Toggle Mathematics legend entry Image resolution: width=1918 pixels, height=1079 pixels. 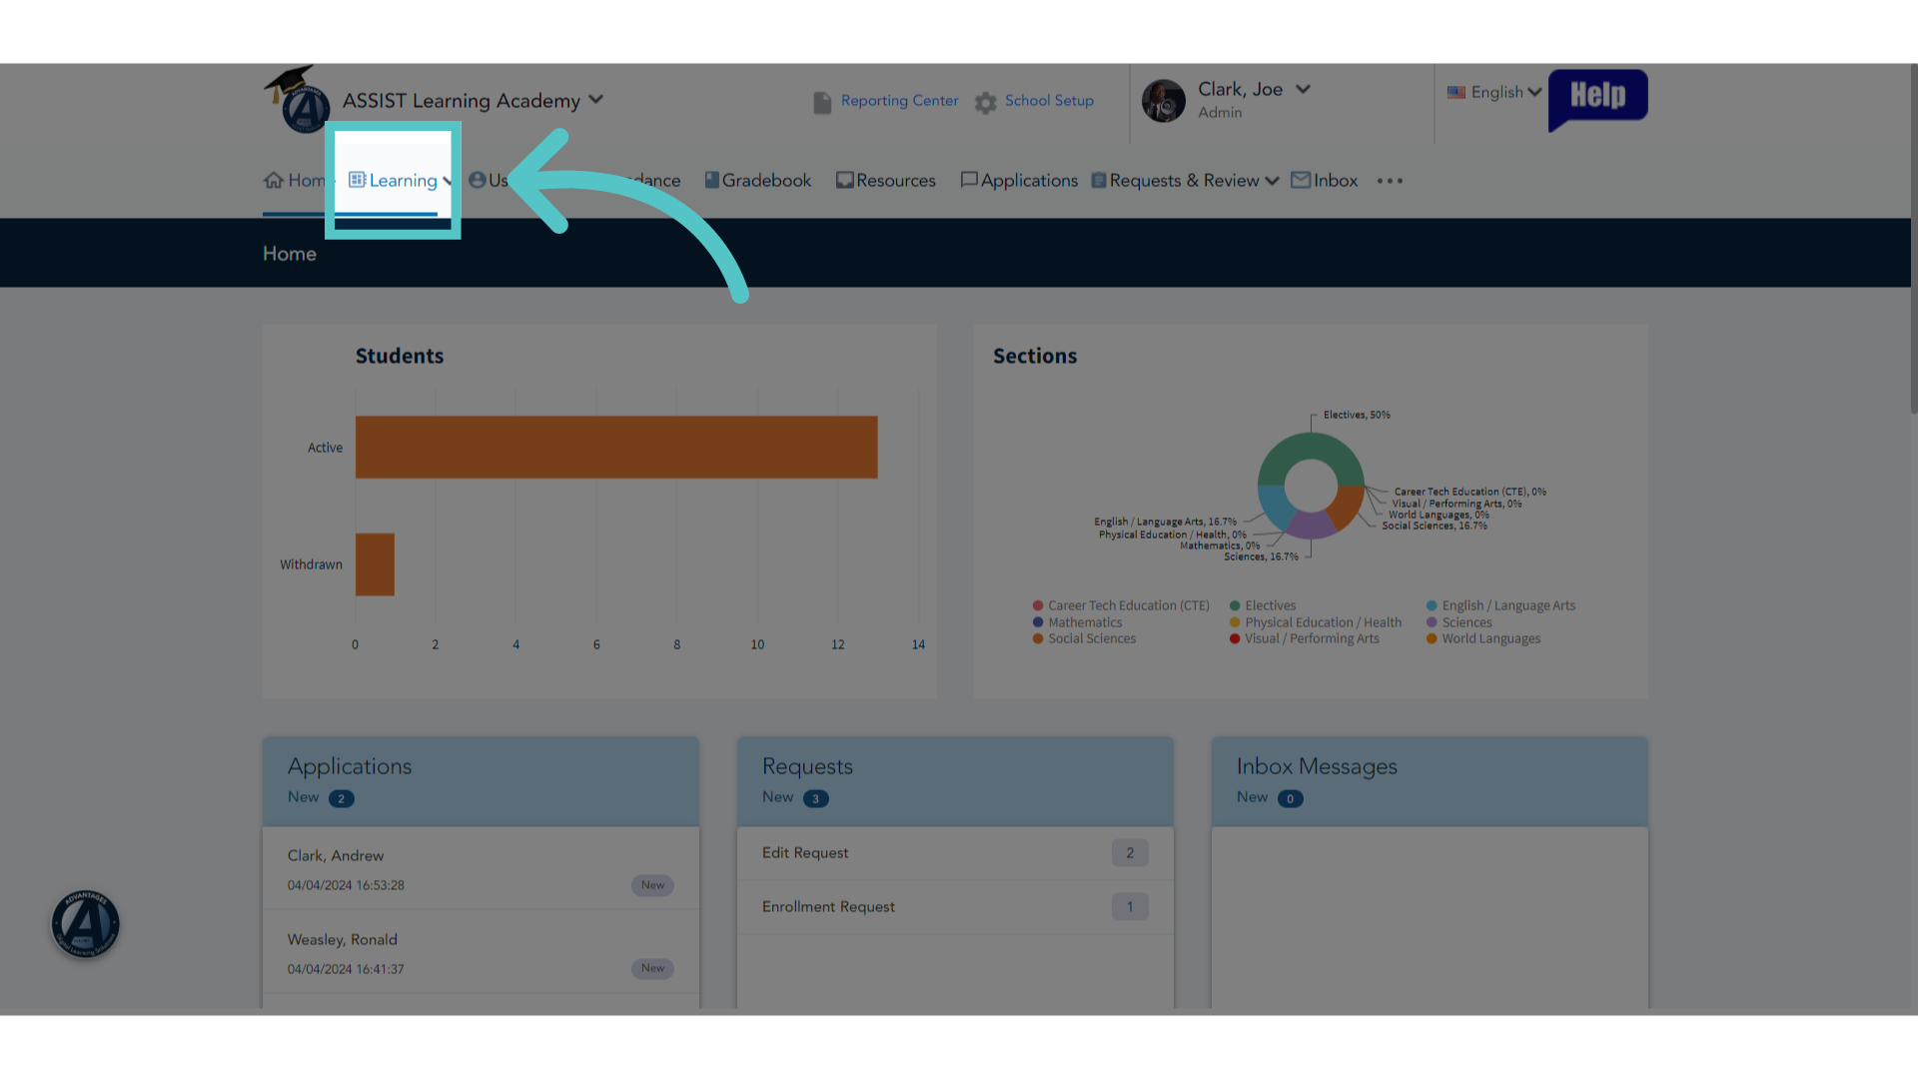1078,622
